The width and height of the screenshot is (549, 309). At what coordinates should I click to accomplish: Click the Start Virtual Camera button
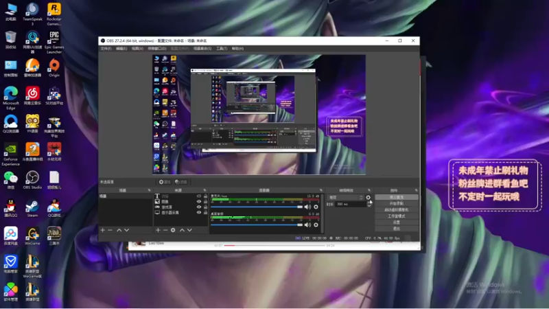pyautogui.click(x=397, y=210)
